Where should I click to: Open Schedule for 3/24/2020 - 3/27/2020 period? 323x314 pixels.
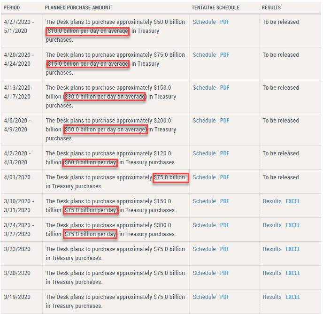click(x=204, y=225)
